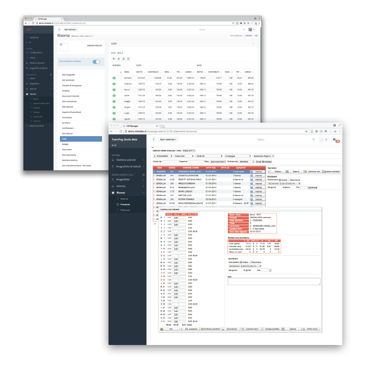
Task: Click the sidebar menu toggle icon beside Apri azienda
Action: [153, 139]
